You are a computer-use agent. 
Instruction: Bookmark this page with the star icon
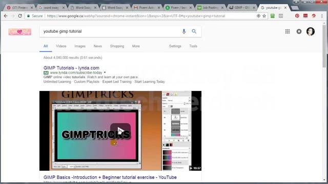[x=264, y=16]
